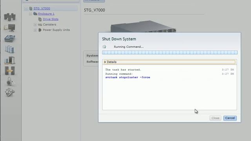Screen dimensions: 251x141
Task: Cancel the Shut Down System task
Action: [x=230, y=118]
